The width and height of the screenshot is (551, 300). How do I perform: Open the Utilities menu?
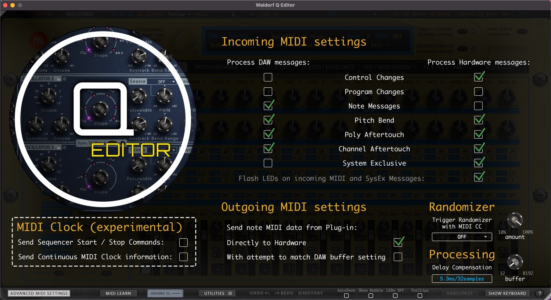point(218,293)
